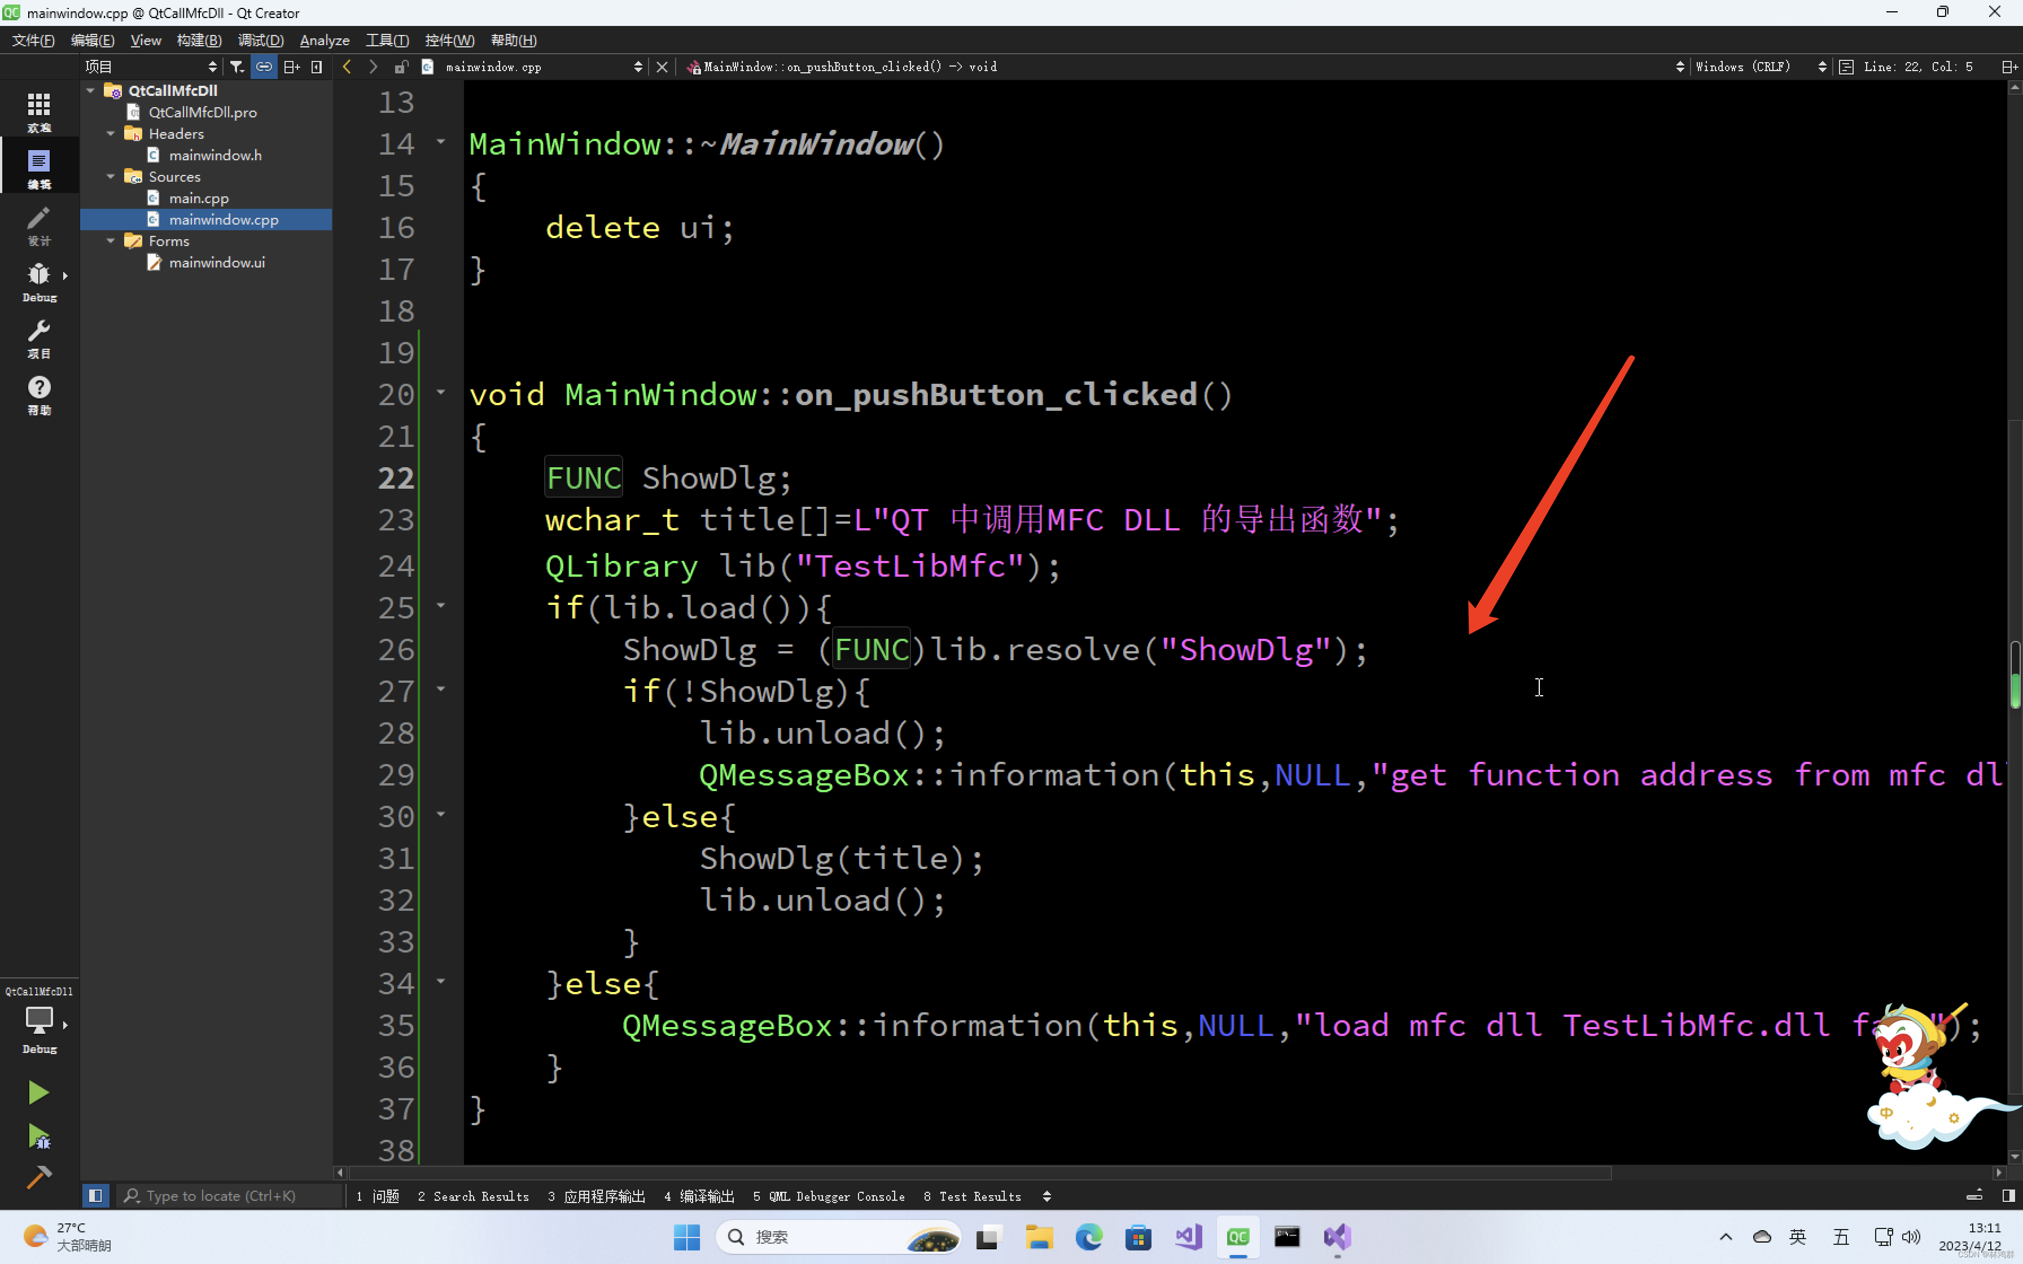Open main.cpp in project tree

(198, 198)
